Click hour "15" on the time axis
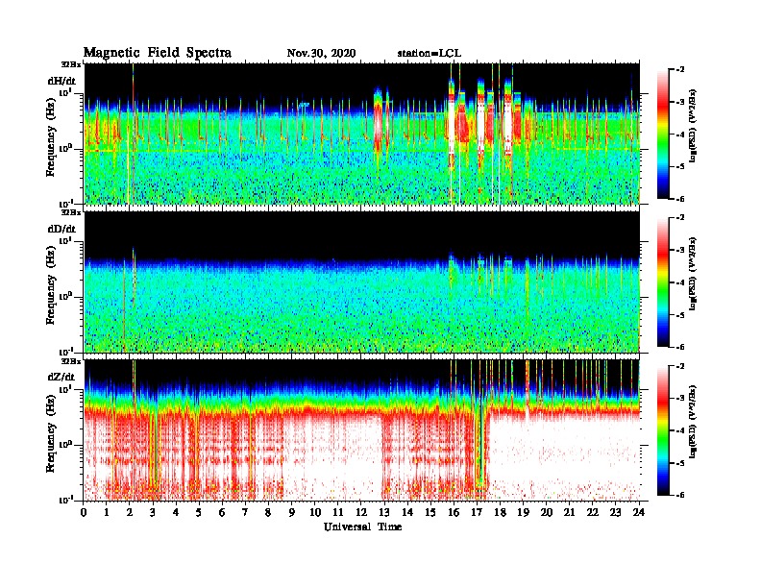This screenshot has height=588, width=761. click(x=430, y=512)
